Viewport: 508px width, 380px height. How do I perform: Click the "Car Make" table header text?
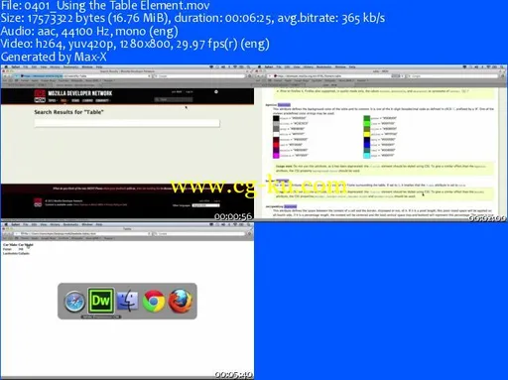[10, 245]
